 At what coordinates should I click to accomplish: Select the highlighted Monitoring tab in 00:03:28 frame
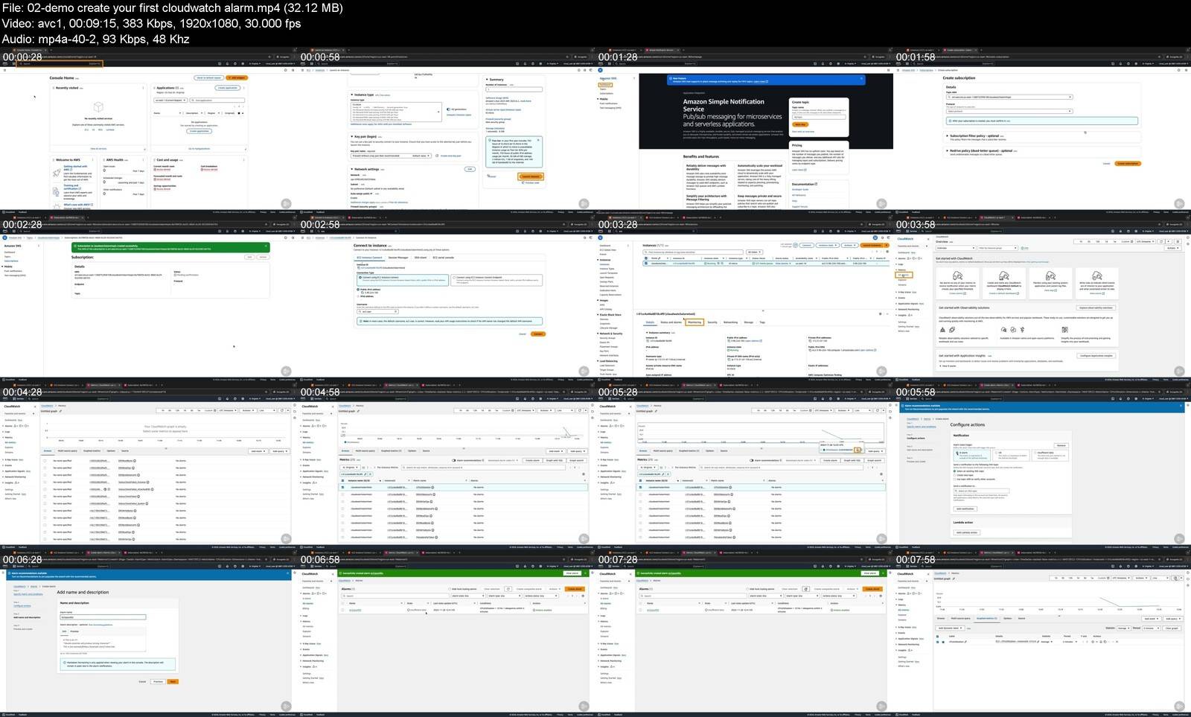(x=695, y=322)
